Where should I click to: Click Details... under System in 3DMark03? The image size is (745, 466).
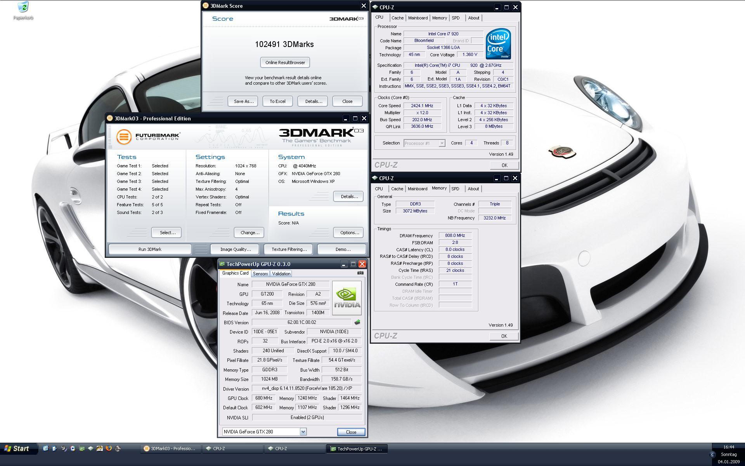[349, 196]
